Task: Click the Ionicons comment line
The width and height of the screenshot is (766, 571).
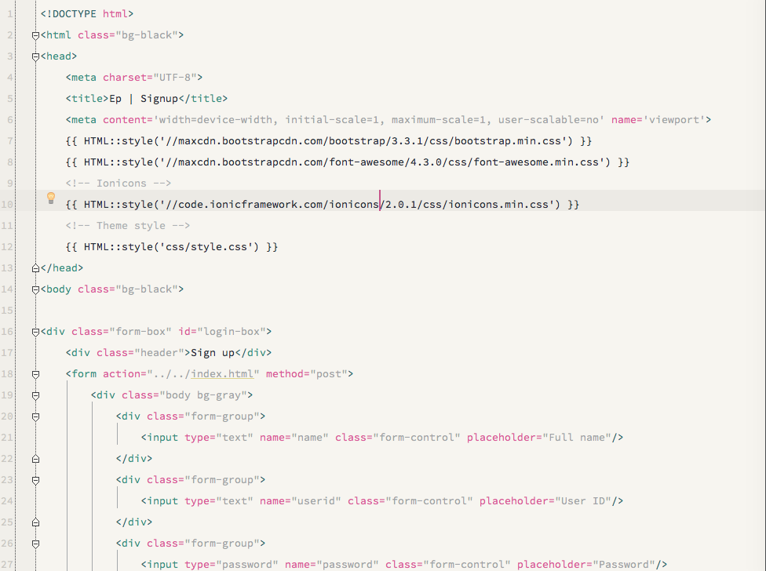Action: pyautogui.click(x=119, y=184)
